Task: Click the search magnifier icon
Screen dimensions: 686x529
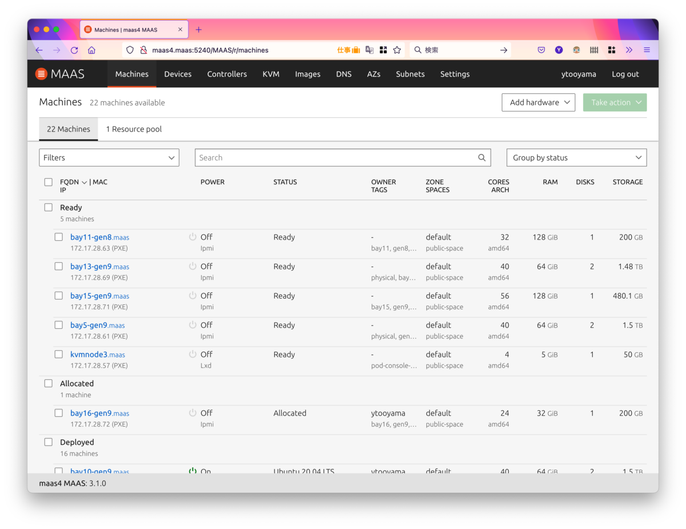Action: (482, 158)
